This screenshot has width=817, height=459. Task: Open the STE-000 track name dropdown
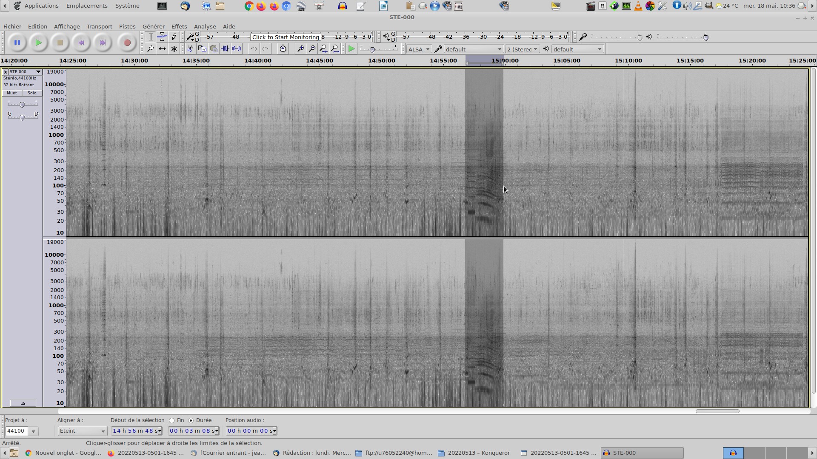[38, 72]
